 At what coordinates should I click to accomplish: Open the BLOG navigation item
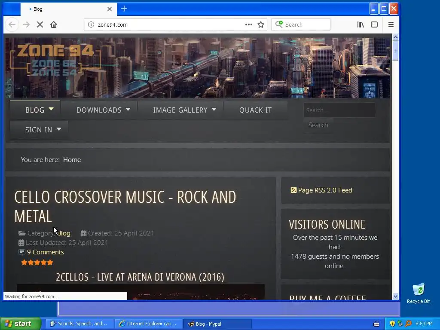[35, 110]
